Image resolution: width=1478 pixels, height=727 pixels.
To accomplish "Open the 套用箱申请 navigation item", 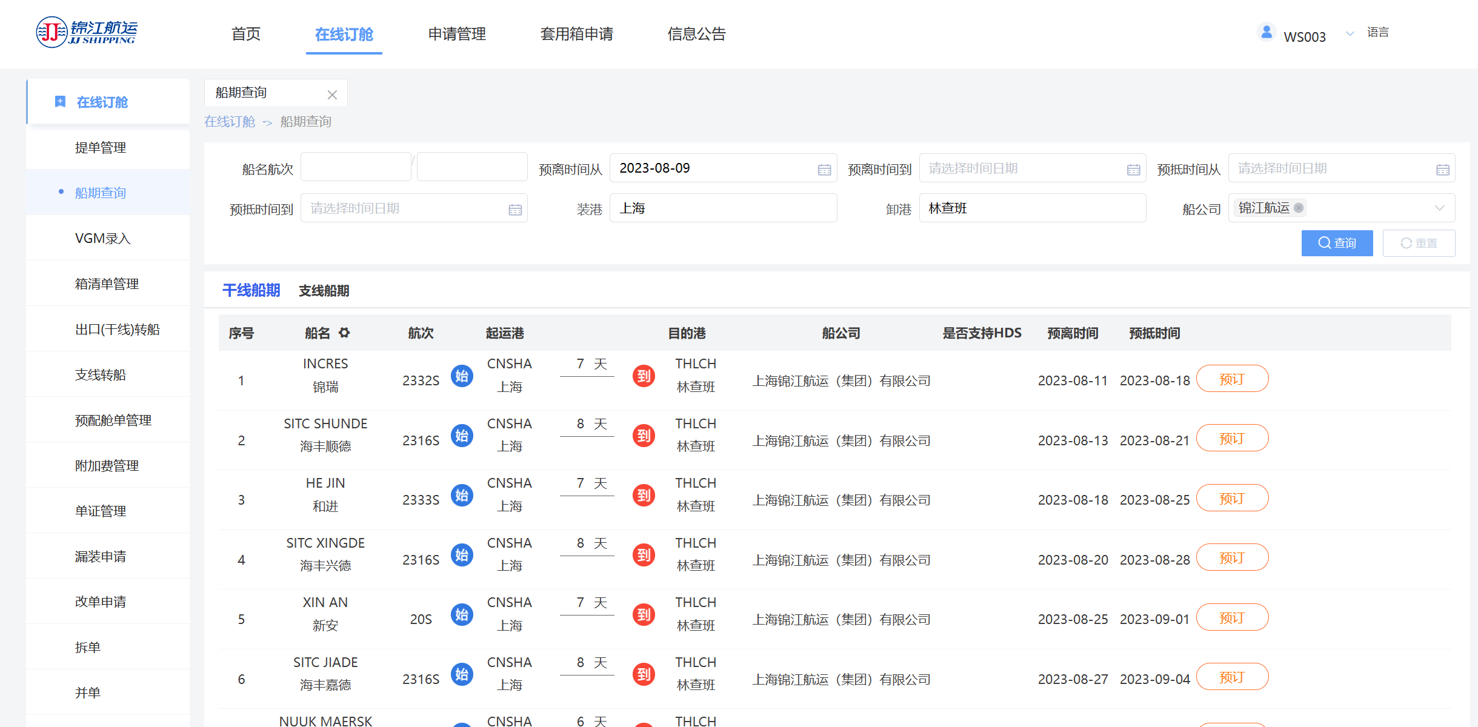I will click(x=577, y=34).
